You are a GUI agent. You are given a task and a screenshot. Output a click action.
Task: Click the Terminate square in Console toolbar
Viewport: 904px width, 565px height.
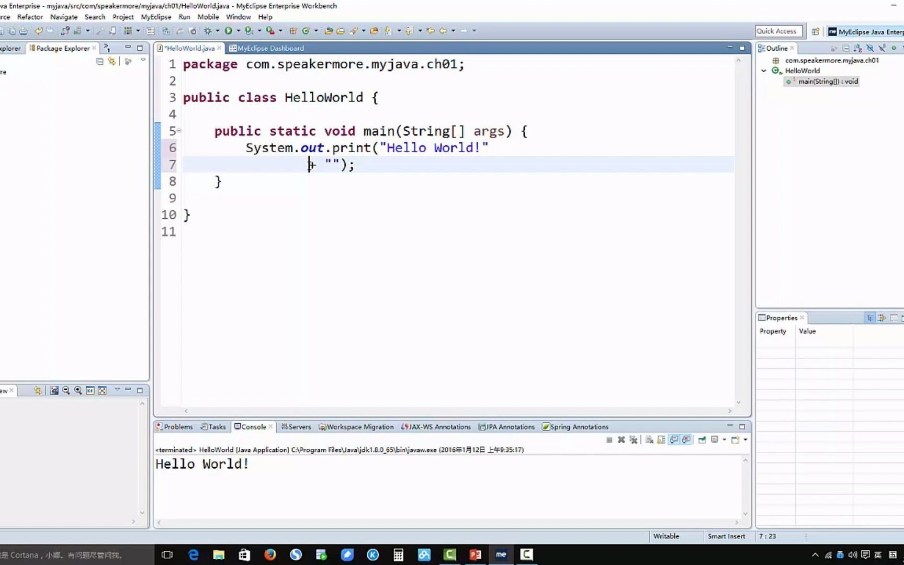pyautogui.click(x=609, y=440)
